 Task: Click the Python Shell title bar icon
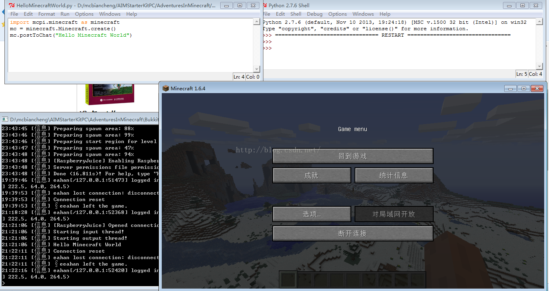[264, 5]
